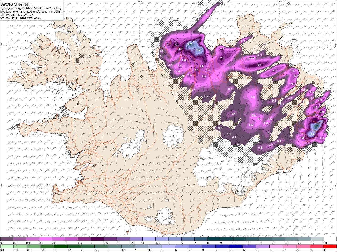Screen dimensions: 337x252
Task: Click the 8.0 precipitation value on the map
Action: pyautogui.click(x=190, y=44)
